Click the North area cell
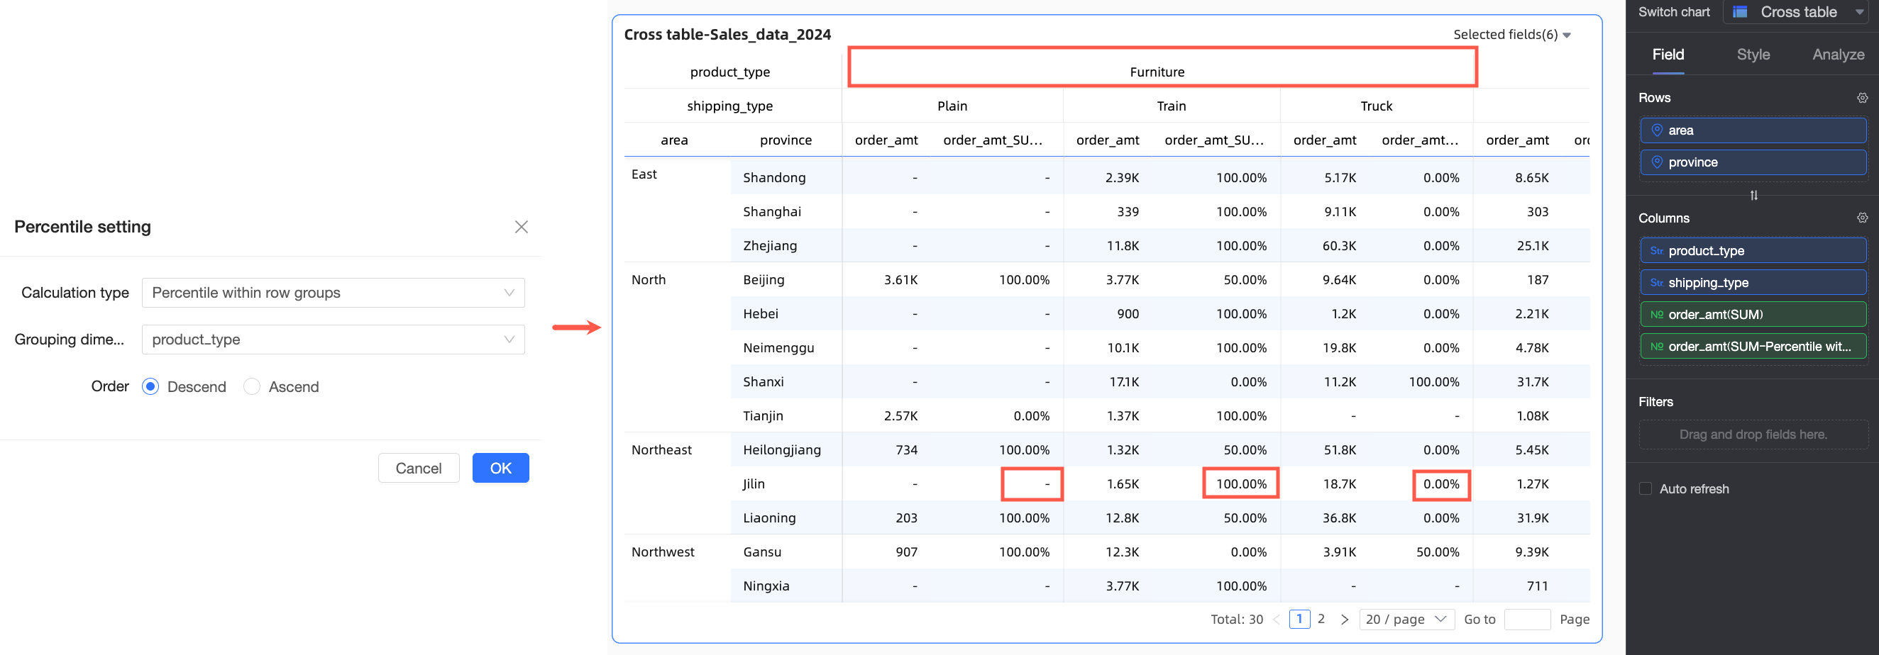The height and width of the screenshot is (655, 1879). pyautogui.click(x=649, y=280)
